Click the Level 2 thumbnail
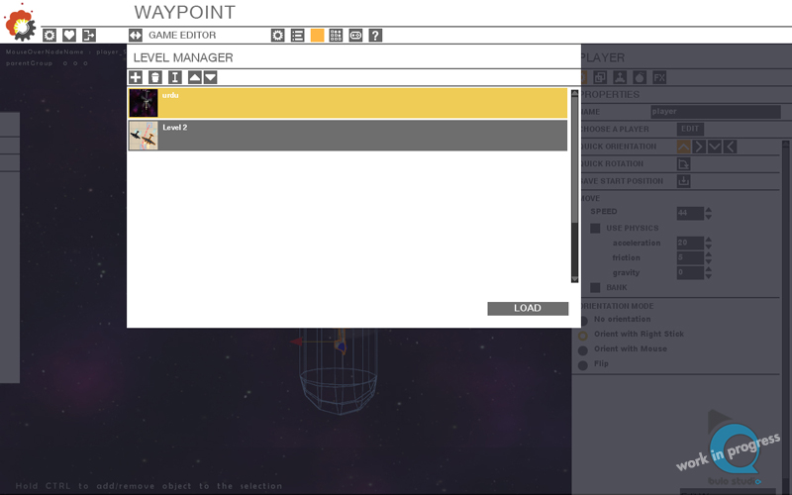The image size is (792, 495). click(x=144, y=136)
